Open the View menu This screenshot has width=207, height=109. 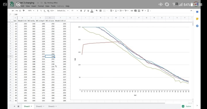tap(28, 6)
